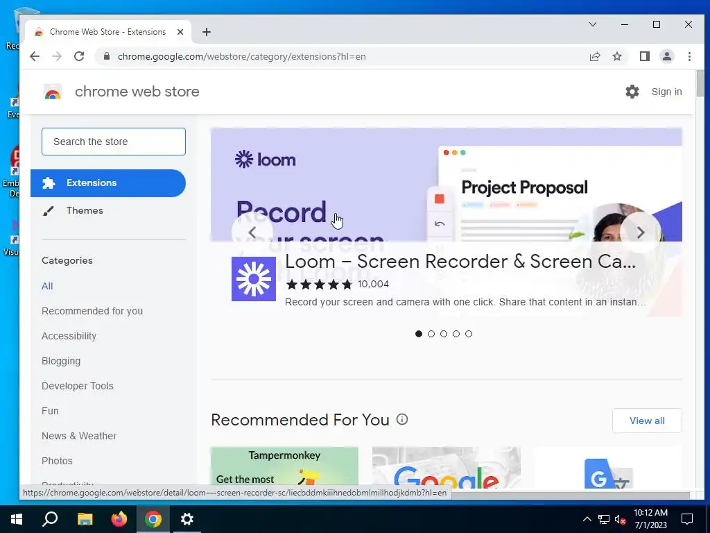The width and height of the screenshot is (710, 533).
Task: Open the Accessibility category
Action: pos(69,336)
